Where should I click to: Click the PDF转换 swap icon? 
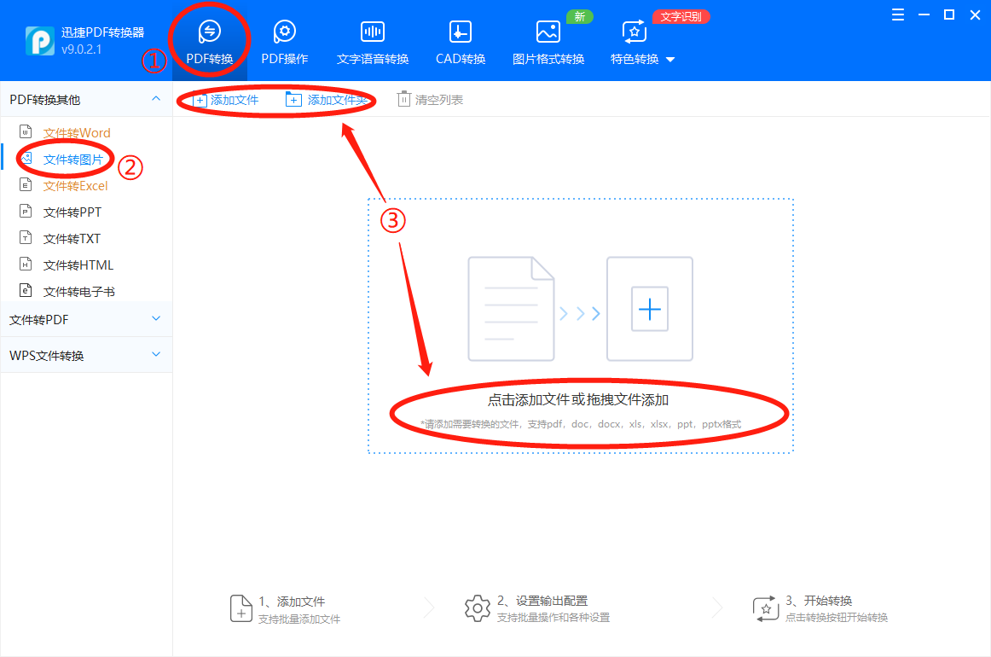click(209, 31)
